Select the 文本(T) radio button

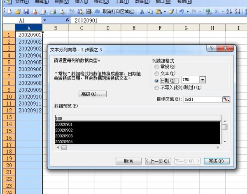coord(156,73)
